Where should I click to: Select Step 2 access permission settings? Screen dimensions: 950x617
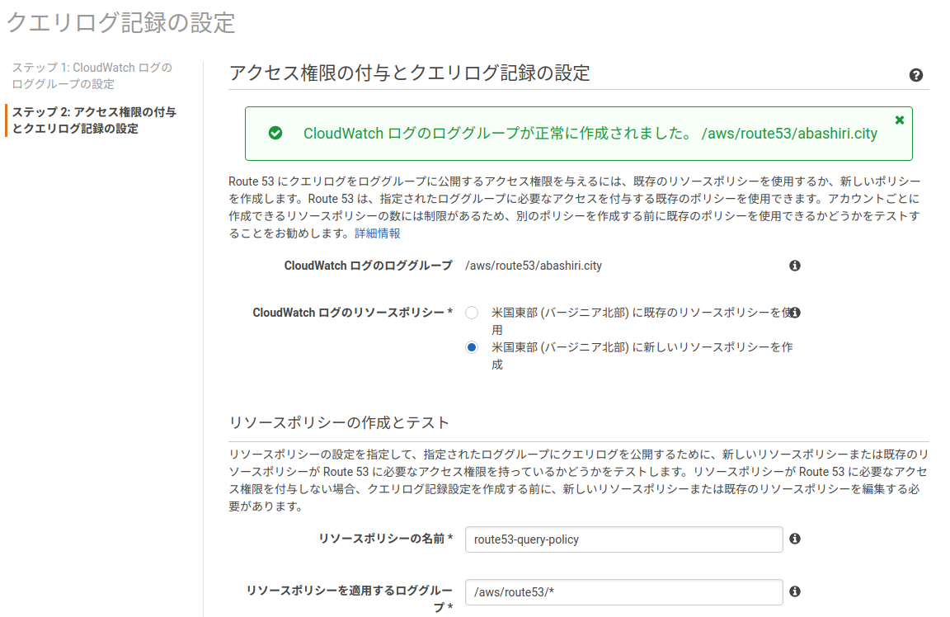(95, 120)
